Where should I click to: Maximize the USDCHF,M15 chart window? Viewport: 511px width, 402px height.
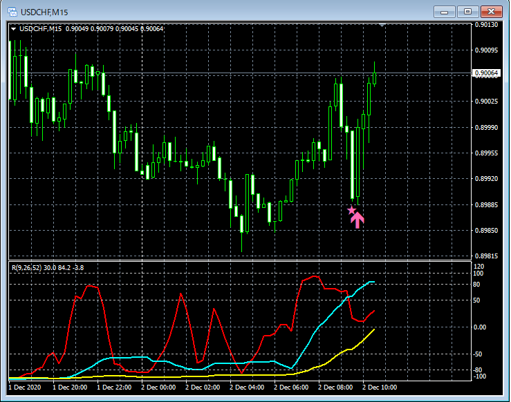point(467,11)
